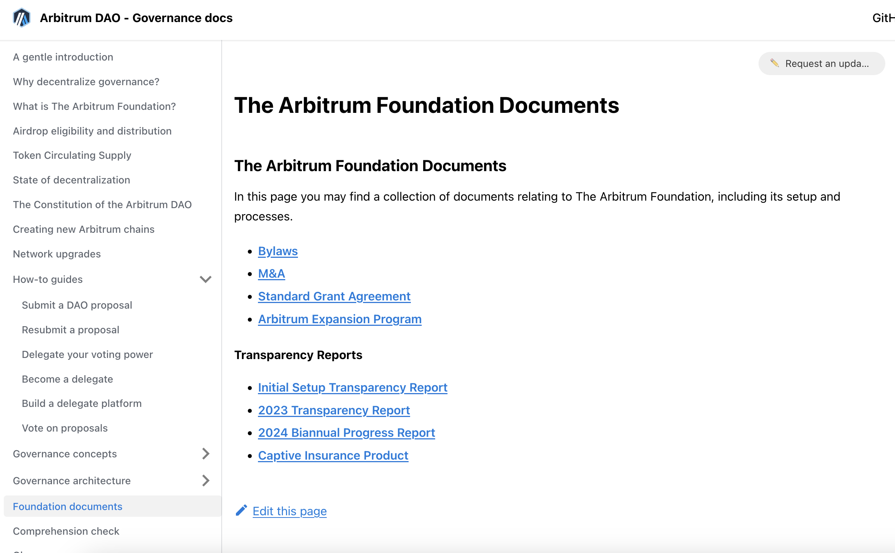Collapse the How-to guides section chevron

click(206, 279)
